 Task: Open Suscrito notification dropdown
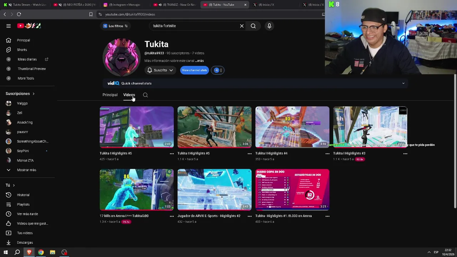click(x=160, y=70)
